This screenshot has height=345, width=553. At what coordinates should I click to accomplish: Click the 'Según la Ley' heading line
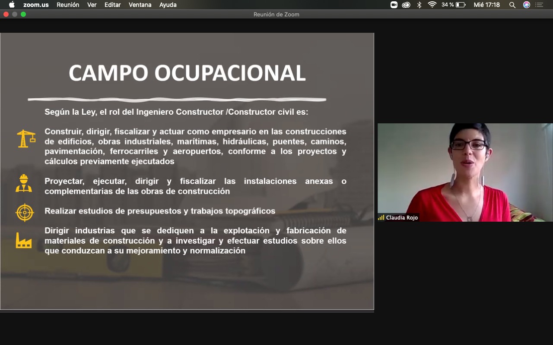click(176, 112)
